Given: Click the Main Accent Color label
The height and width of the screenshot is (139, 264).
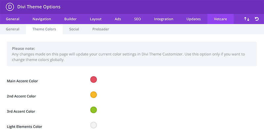Looking at the screenshot, I should pyautogui.click(x=22, y=81).
